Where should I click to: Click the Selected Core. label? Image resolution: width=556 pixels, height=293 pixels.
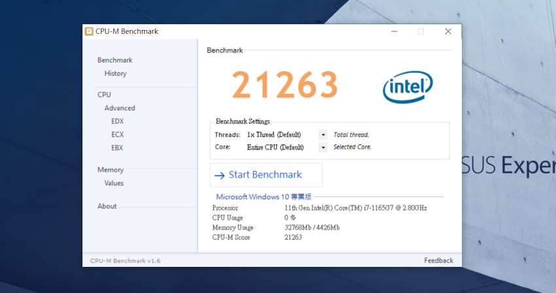pos(352,147)
